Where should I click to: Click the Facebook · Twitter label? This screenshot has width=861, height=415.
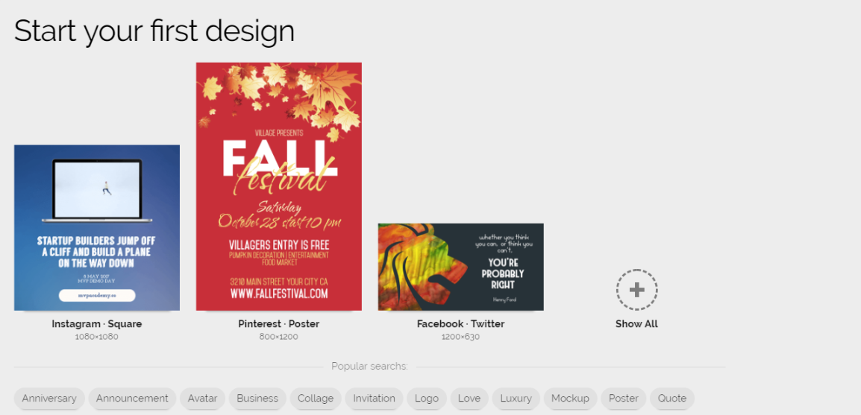(460, 324)
